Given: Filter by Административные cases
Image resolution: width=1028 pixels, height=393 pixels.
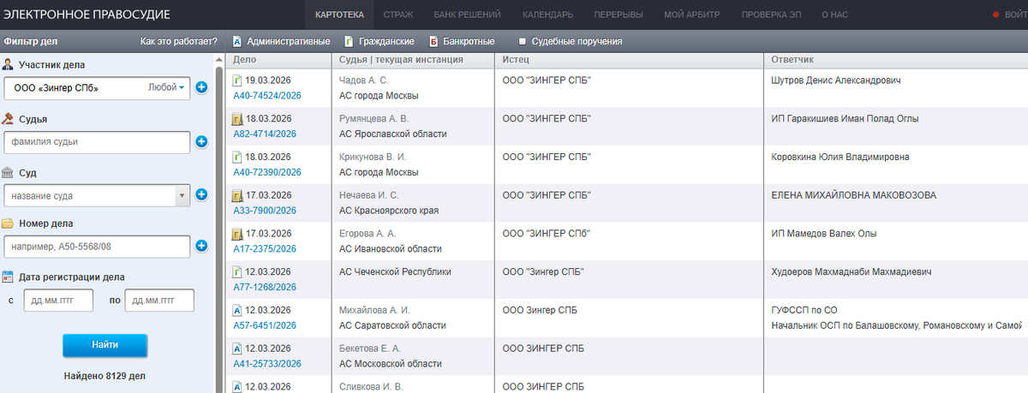Looking at the screenshot, I should 280,41.
